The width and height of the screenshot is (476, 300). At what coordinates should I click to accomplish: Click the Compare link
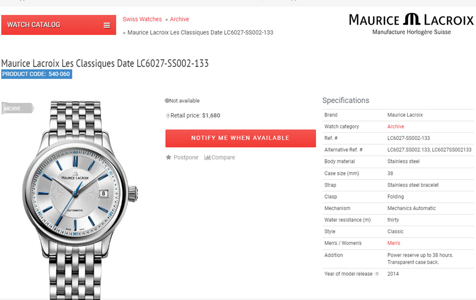tap(223, 157)
